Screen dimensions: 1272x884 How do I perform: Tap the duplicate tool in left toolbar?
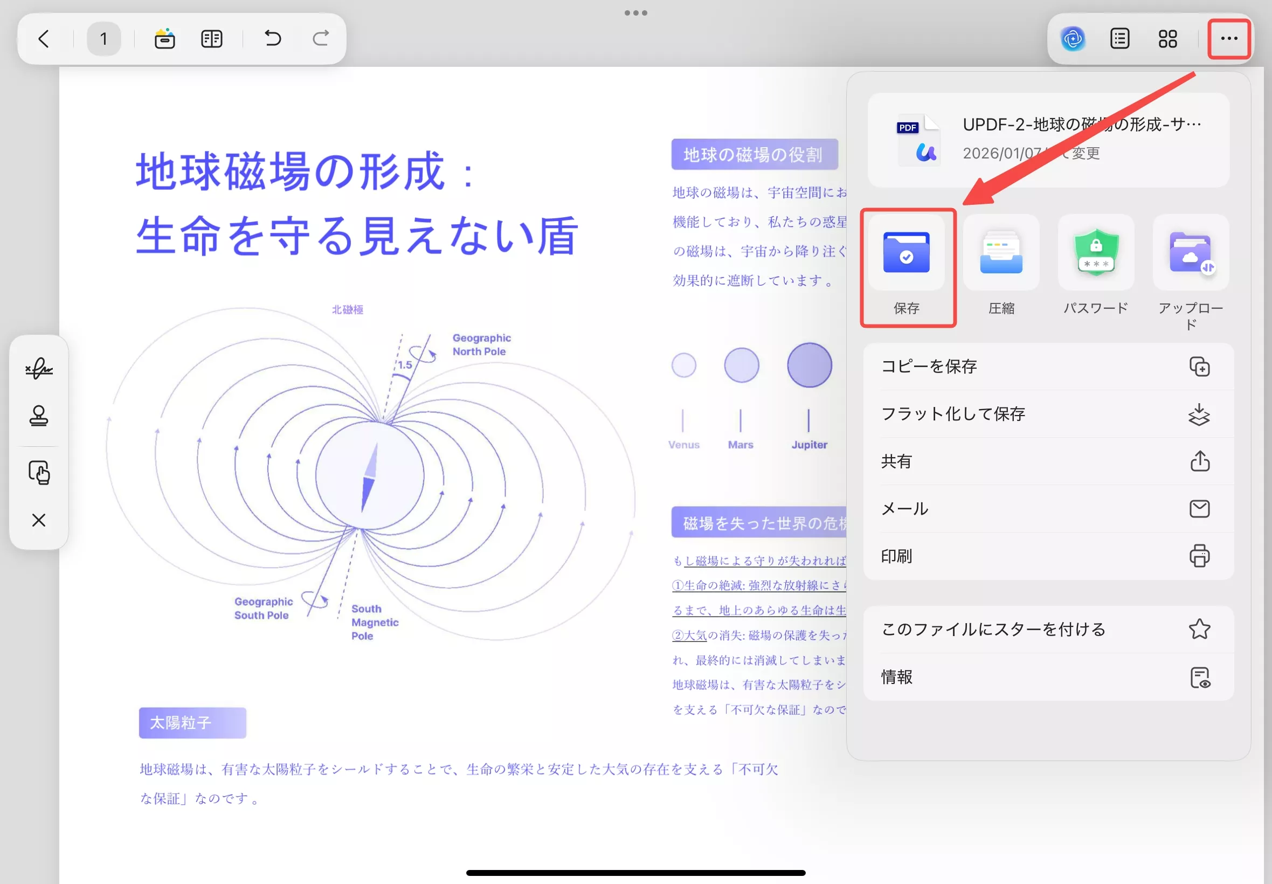point(39,471)
